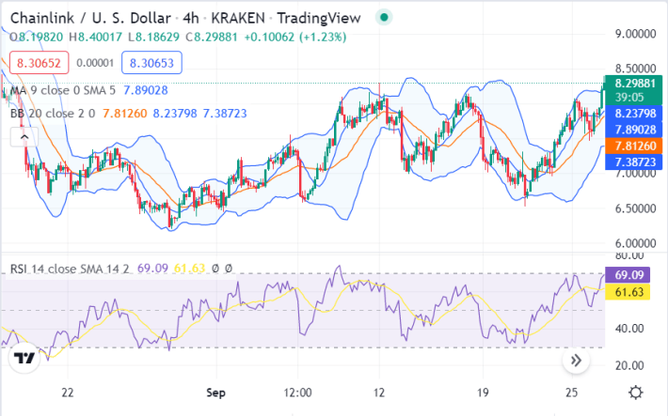Click the 6.00000 price scale level

(635, 243)
